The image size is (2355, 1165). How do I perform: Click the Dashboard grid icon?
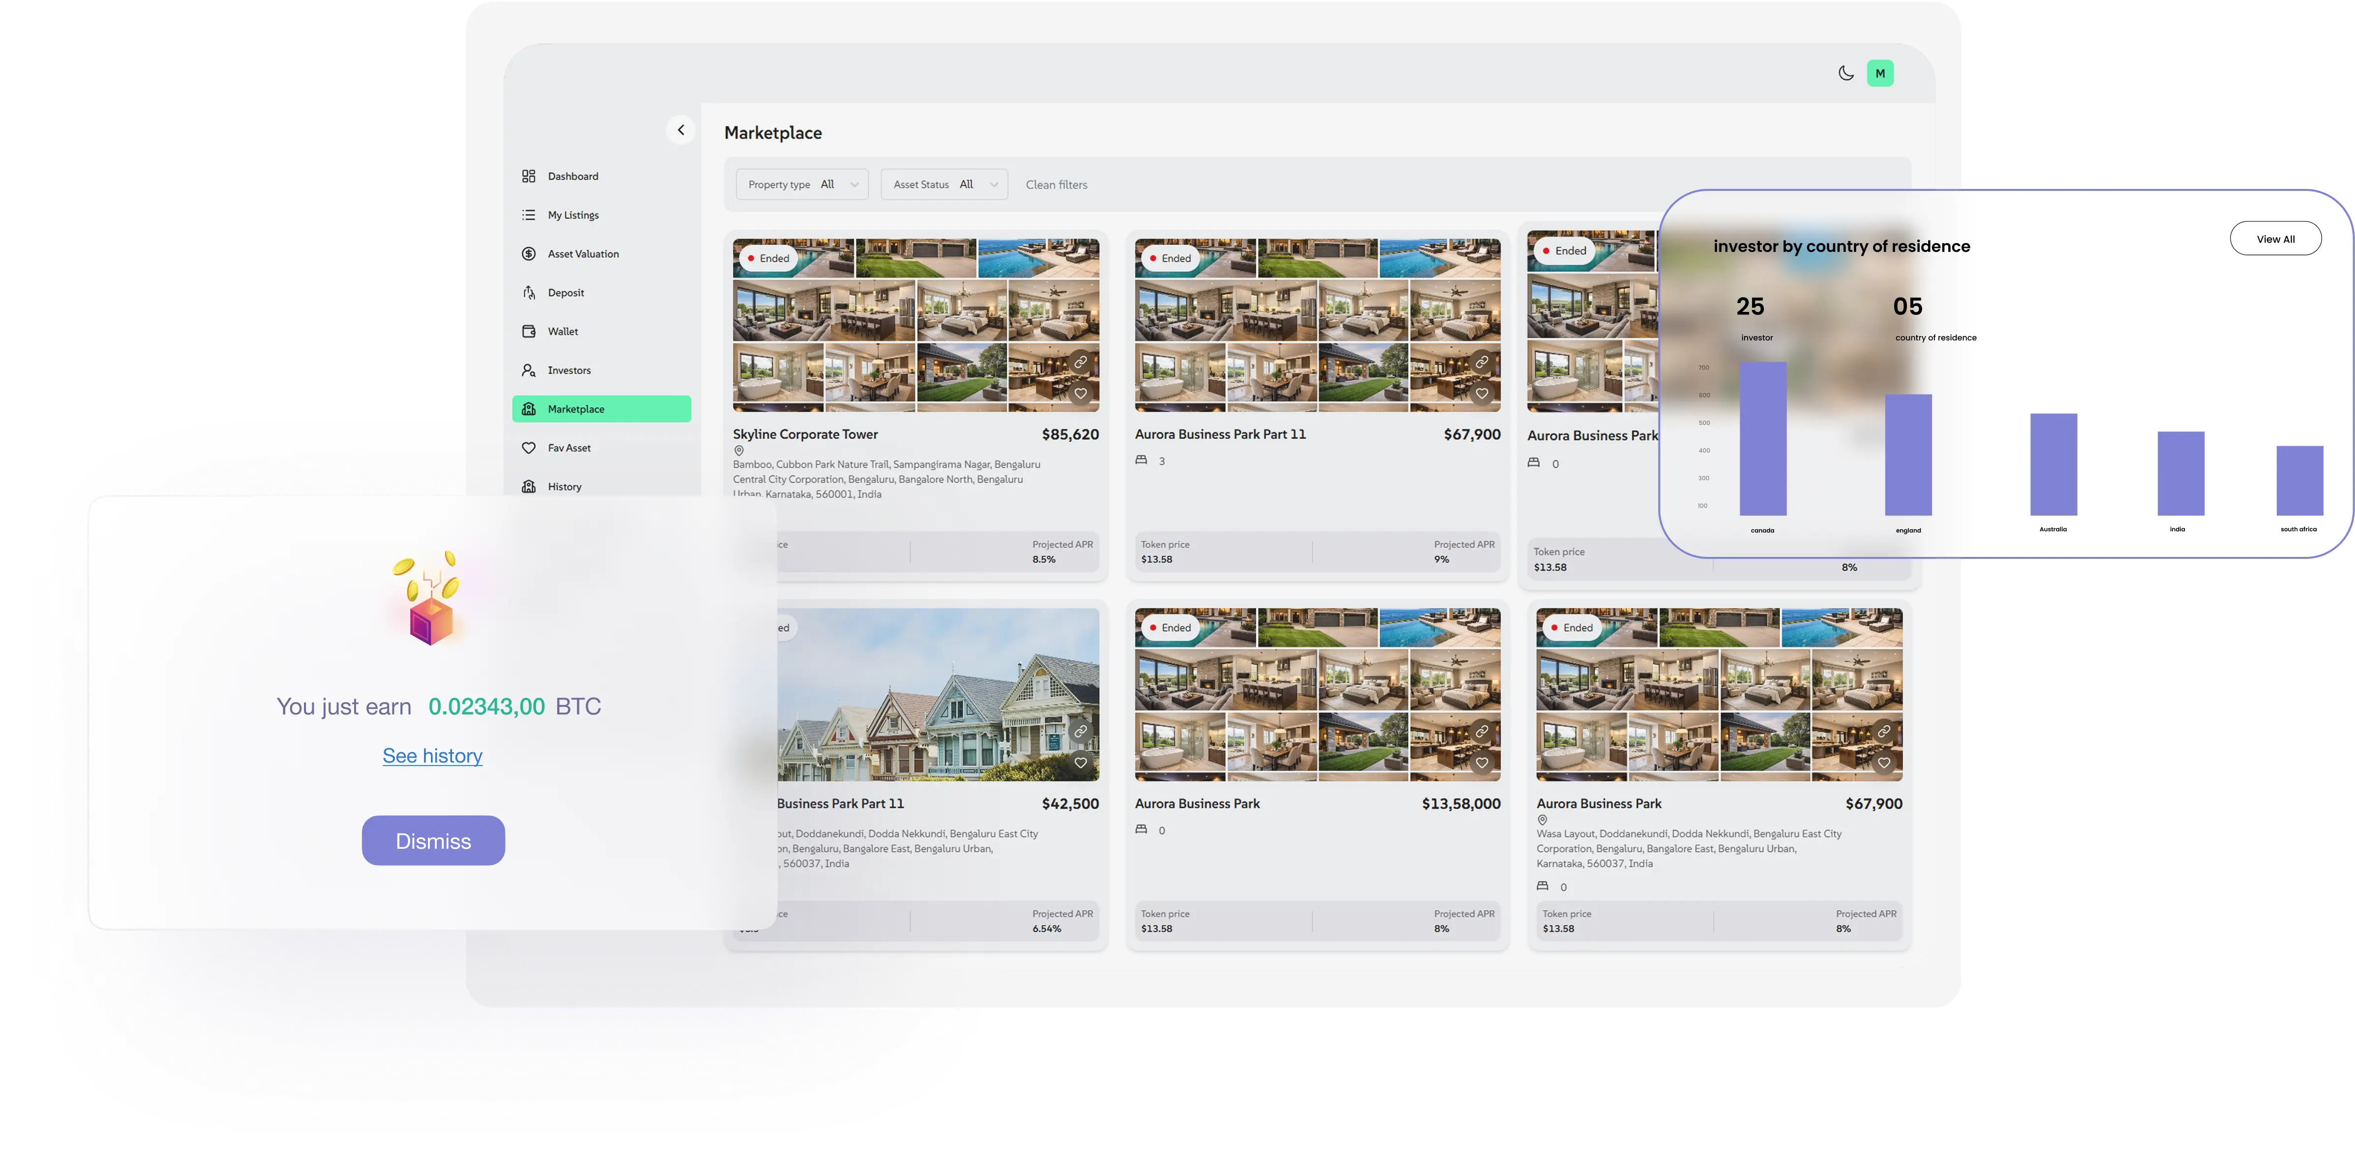(x=528, y=177)
